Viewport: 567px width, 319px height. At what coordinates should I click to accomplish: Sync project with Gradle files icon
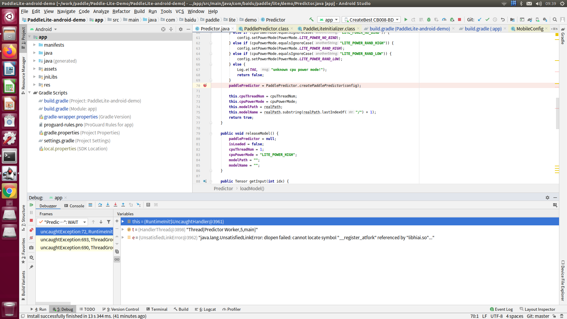coord(530,20)
